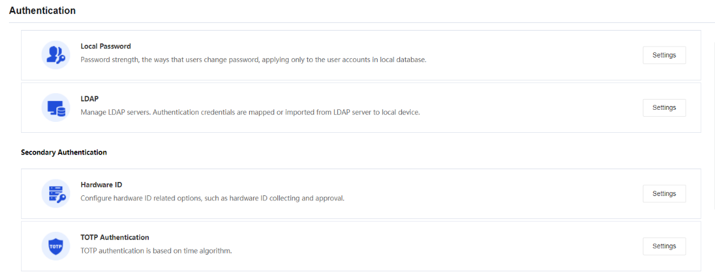Click the Secondary Authentication section heading
715x279 pixels.
pyautogui.click(x=63, y=152)
